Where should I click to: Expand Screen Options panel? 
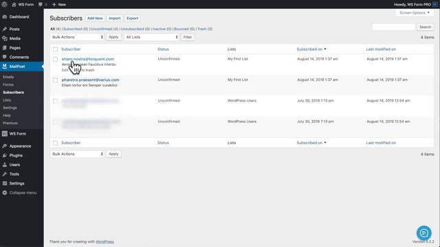(415, 13)
